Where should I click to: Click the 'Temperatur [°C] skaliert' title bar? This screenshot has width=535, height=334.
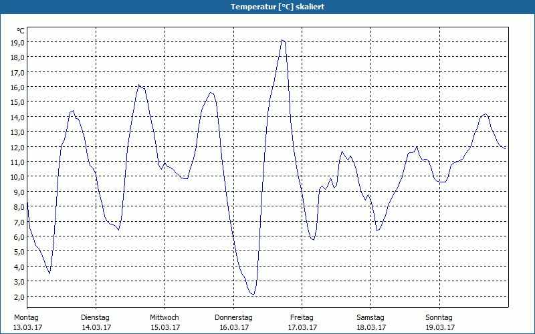tap(267, 7)
